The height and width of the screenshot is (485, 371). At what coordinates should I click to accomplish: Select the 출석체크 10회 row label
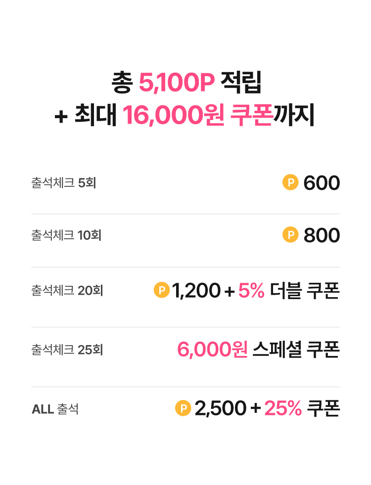(66, 235)
